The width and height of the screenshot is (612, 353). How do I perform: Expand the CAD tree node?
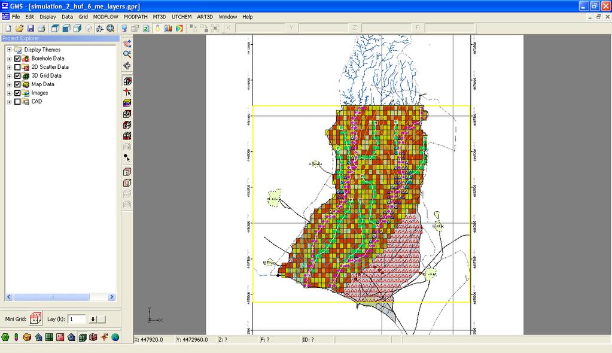(x=9, y=102)
